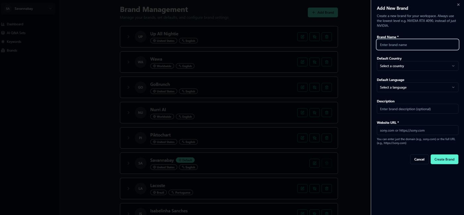Click the WA avatar of Wawa
This screenshot has height=215, width=464.
(x=141, y=62)
